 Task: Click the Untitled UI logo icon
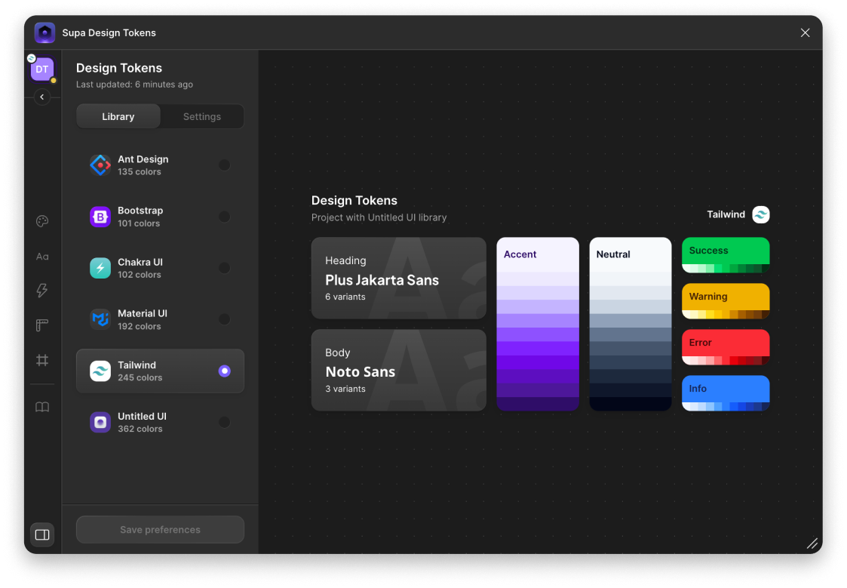click(100, 422)
